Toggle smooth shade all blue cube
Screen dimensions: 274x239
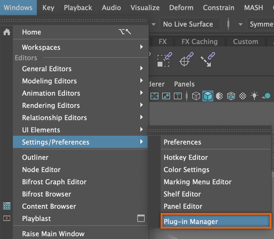pos(208,96)
